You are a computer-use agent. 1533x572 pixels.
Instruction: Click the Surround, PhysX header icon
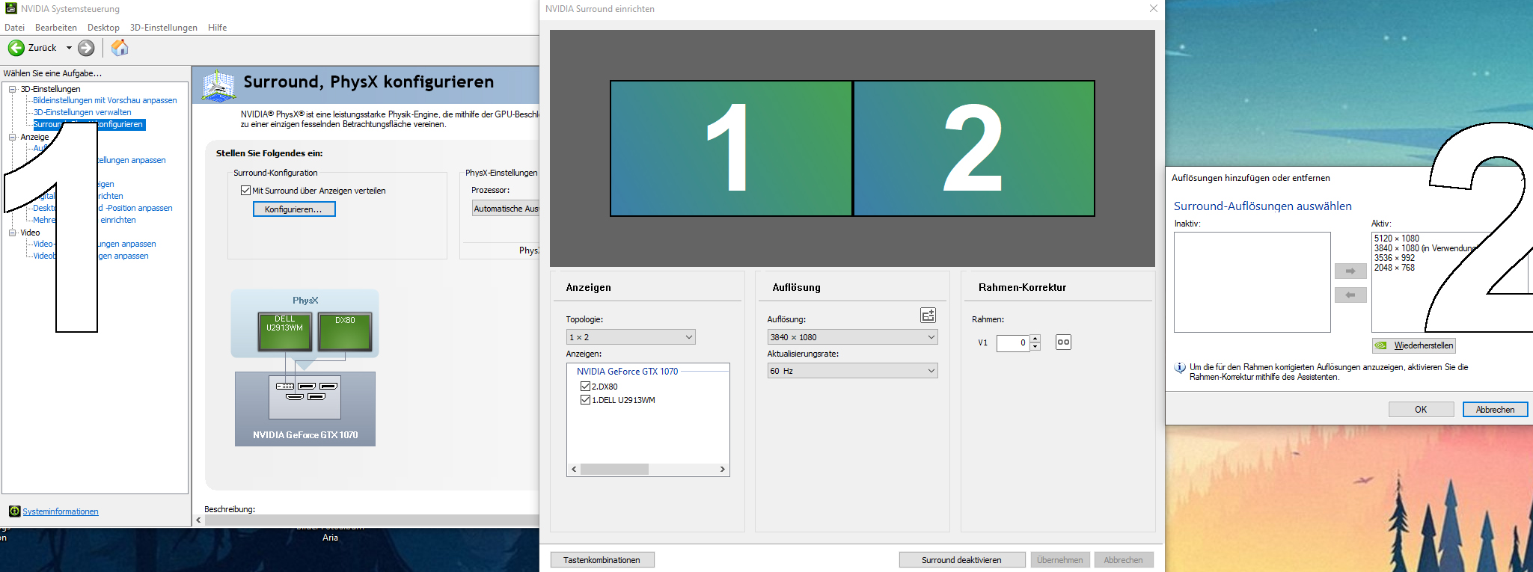[x=219, y=86]
